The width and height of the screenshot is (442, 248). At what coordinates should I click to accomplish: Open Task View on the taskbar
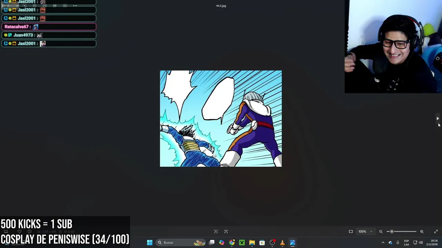[x=212, y=242]
